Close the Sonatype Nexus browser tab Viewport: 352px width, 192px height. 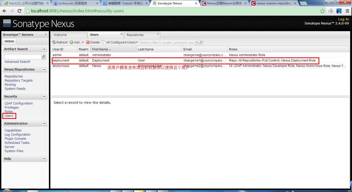coord(196,3)
